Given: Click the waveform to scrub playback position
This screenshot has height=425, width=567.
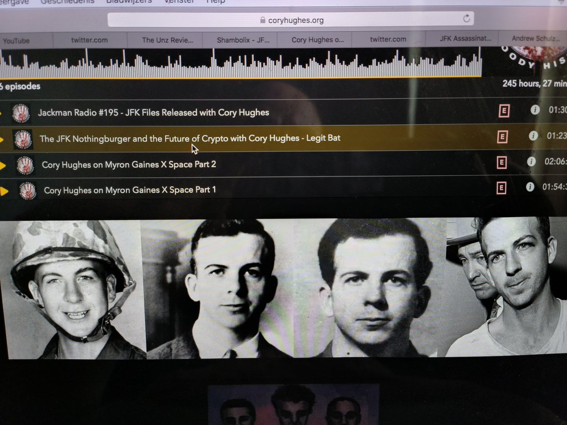Looking at the screenshot, I should (236, 64).
